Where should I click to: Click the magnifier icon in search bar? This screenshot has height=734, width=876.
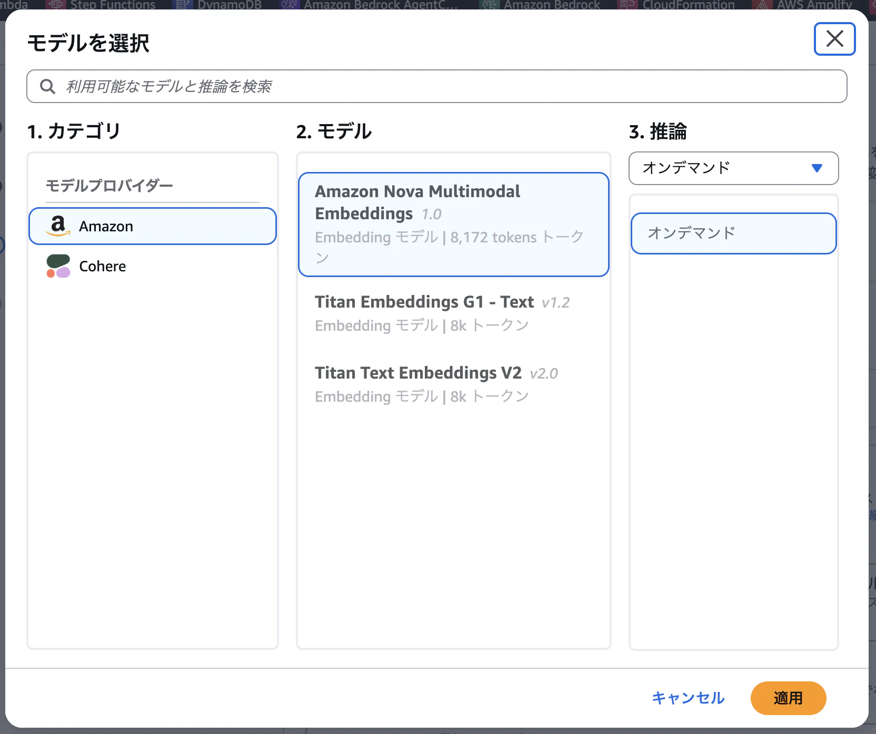click(48, 86)
